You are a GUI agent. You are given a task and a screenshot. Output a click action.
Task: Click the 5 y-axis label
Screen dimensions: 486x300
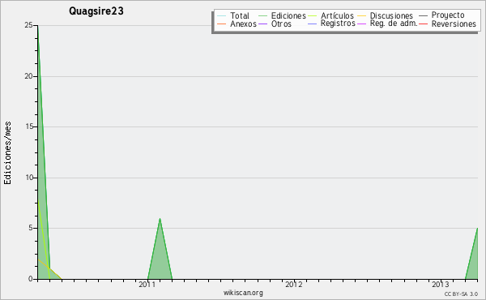[x=31, y=228]
